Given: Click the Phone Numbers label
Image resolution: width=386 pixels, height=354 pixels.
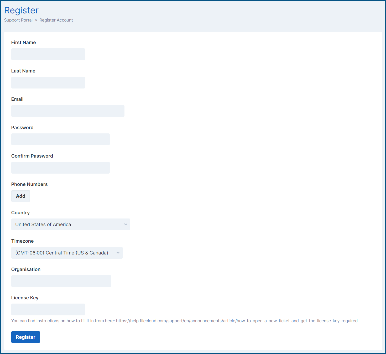Looking at the screenshot, I should (29, 184).
